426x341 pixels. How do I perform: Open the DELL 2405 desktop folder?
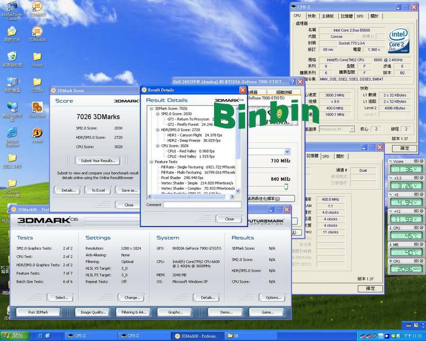tap(12, 159)
